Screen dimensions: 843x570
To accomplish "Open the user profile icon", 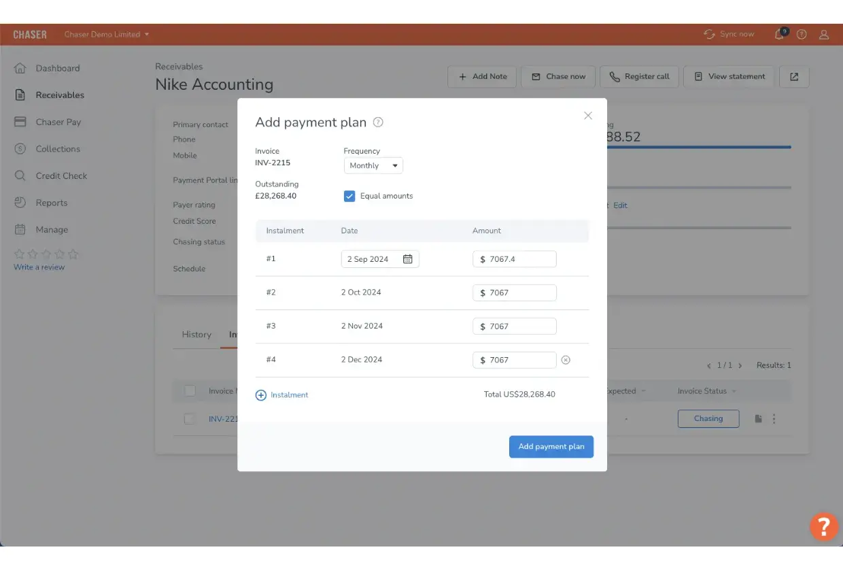I will tap(824, 35).
